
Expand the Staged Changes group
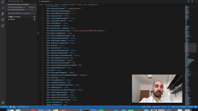pos(14,17)
